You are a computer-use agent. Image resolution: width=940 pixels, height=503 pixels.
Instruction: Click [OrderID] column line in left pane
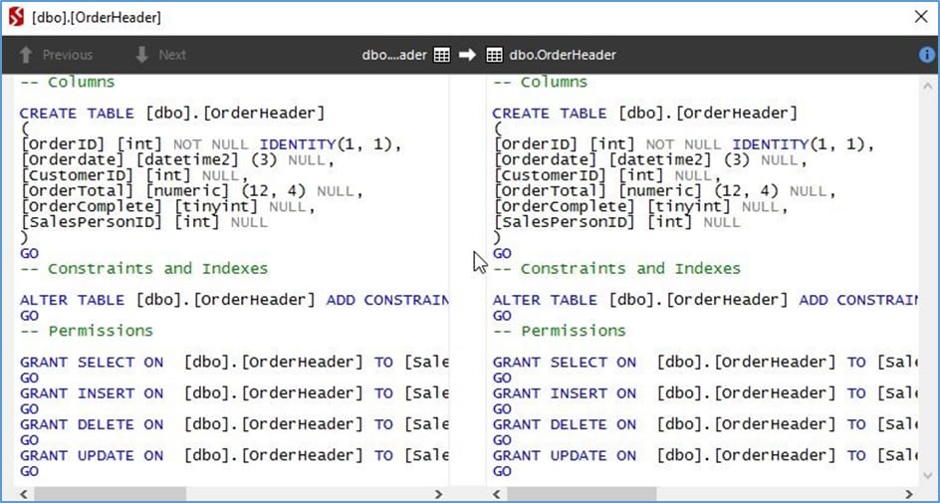click(x=211, y=144)
